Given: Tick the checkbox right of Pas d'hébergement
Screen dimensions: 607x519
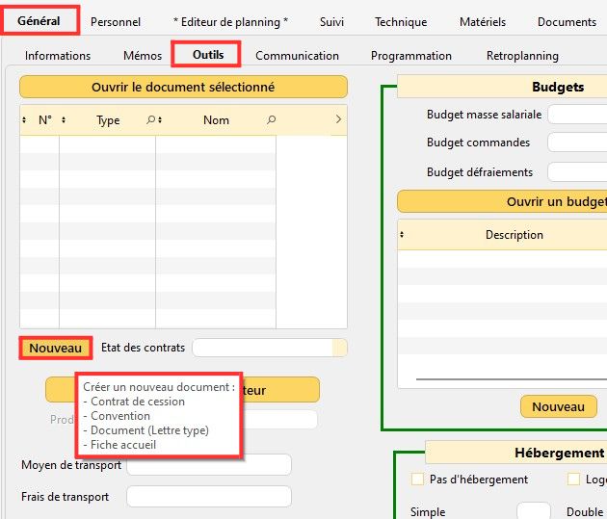Looking at the screenshot, I should coord(573,479).
